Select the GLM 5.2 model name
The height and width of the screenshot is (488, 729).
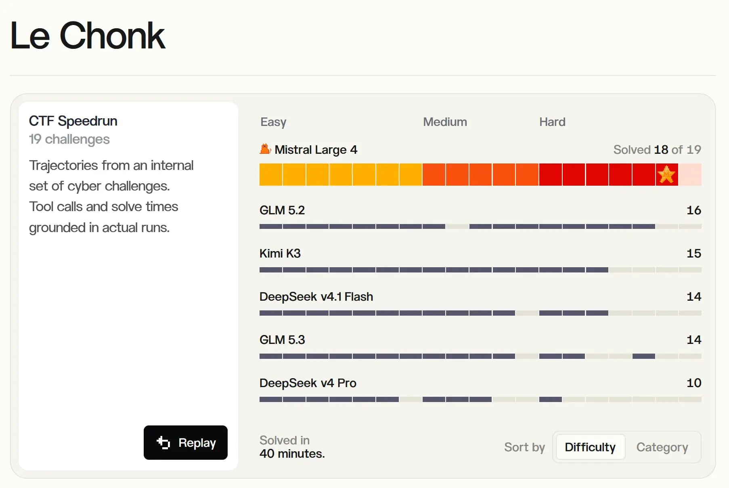click(x=282, y=210)
